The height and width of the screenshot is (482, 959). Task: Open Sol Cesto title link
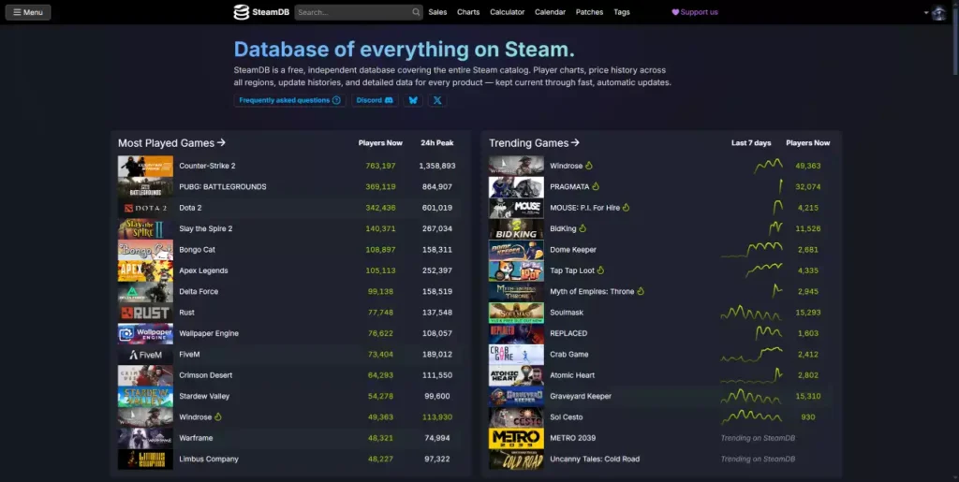[567, 417]
